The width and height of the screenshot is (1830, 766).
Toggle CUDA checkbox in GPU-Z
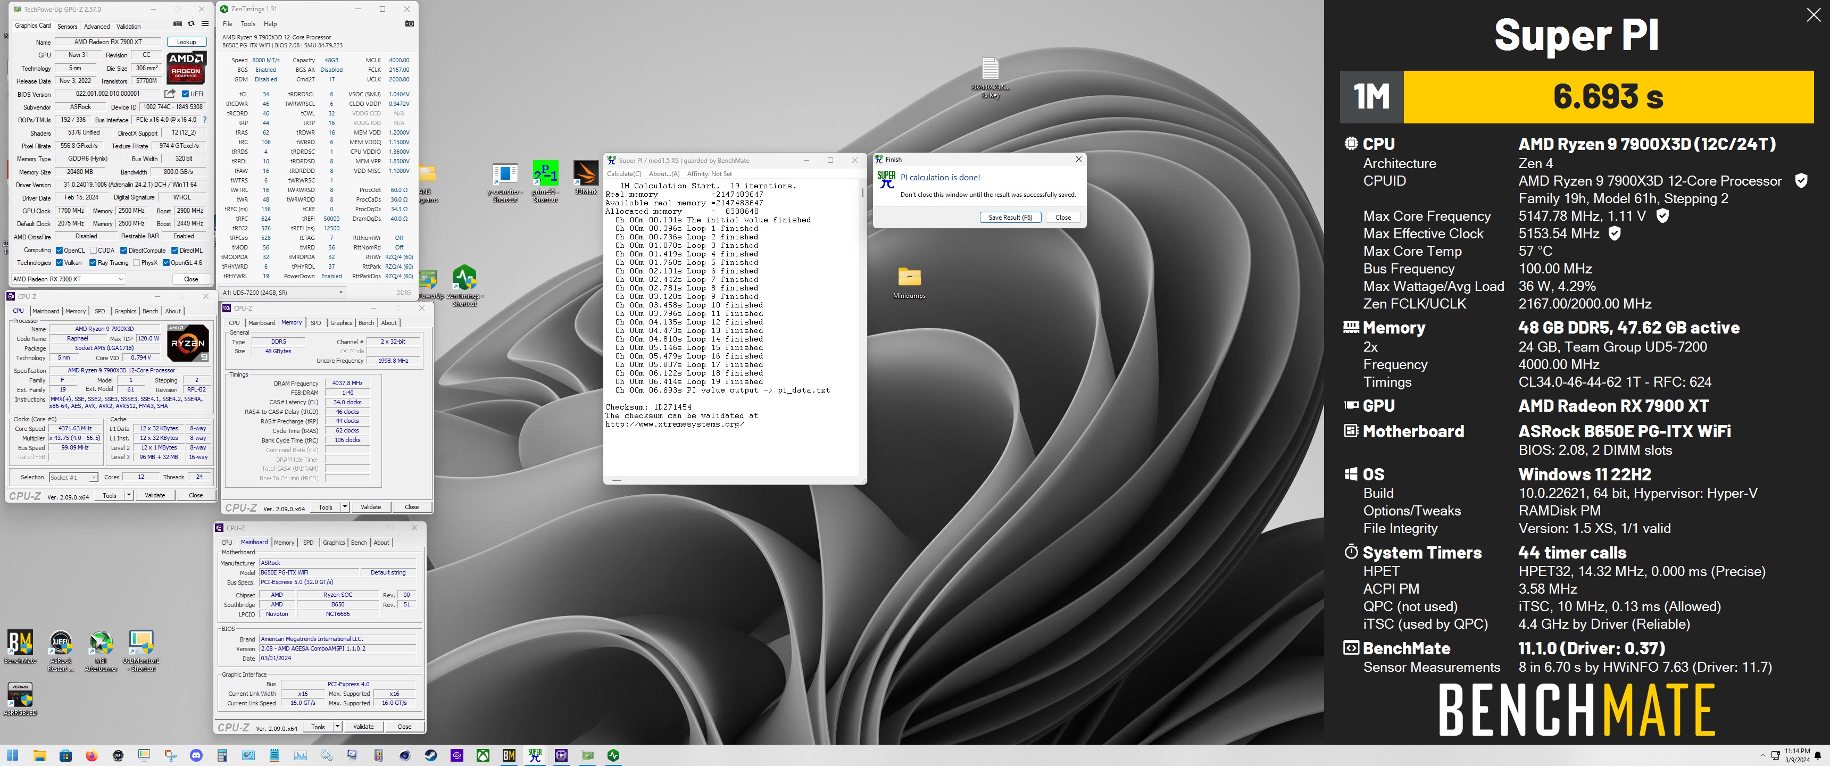[93, 250]
